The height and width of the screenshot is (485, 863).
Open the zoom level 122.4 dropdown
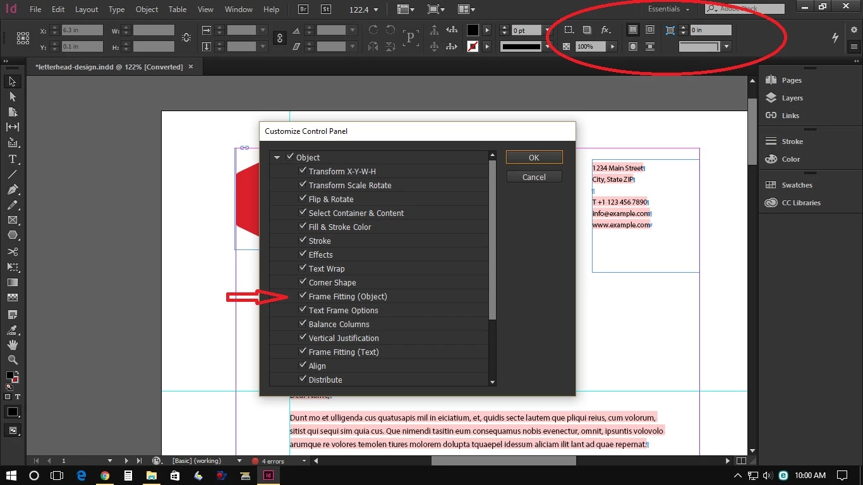pos(377,10)
